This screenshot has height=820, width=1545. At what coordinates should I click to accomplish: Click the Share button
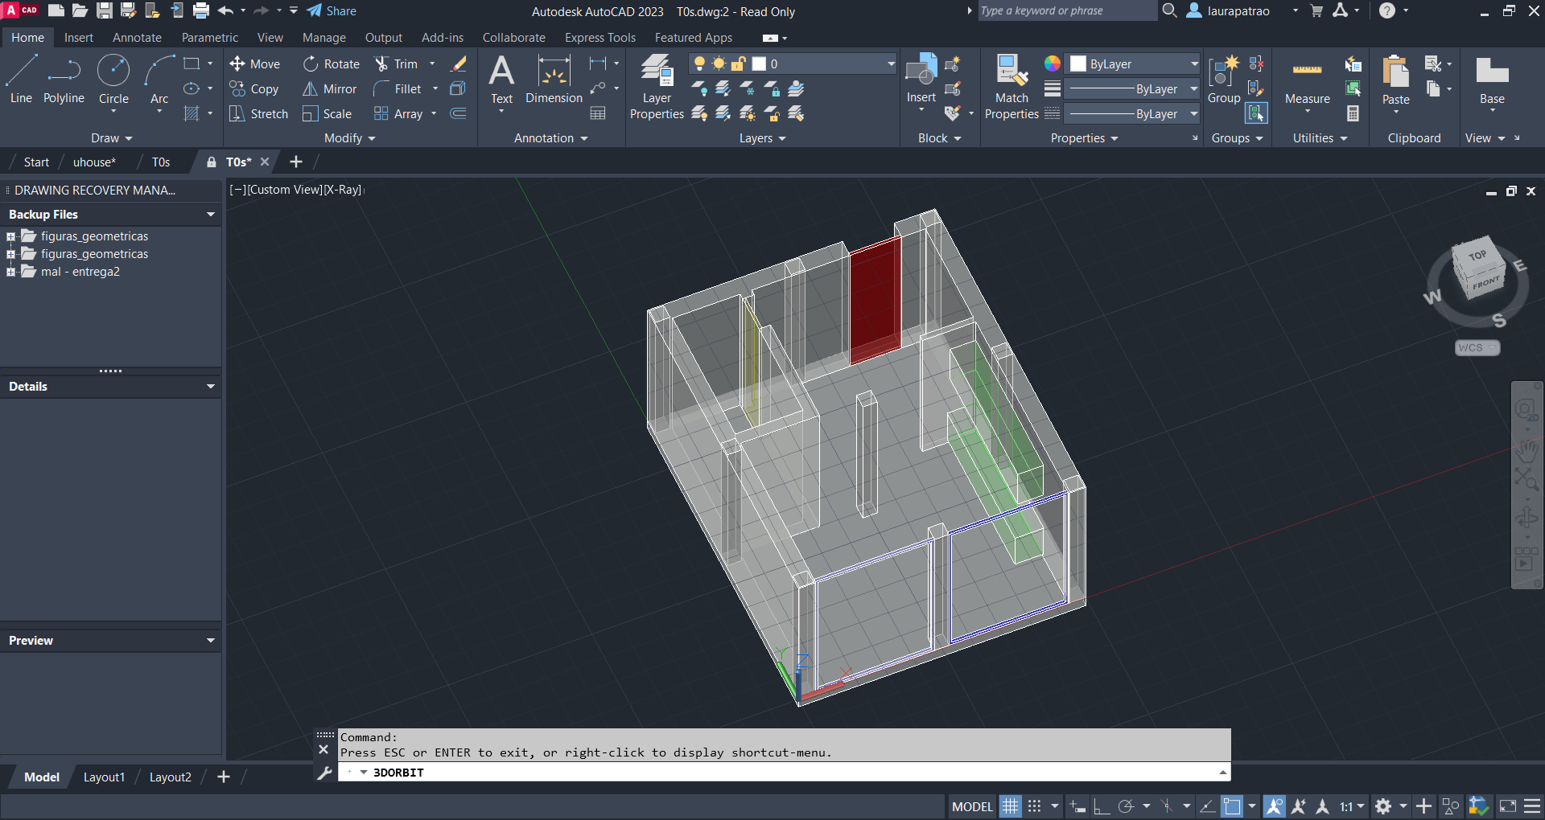click(332, 11)
